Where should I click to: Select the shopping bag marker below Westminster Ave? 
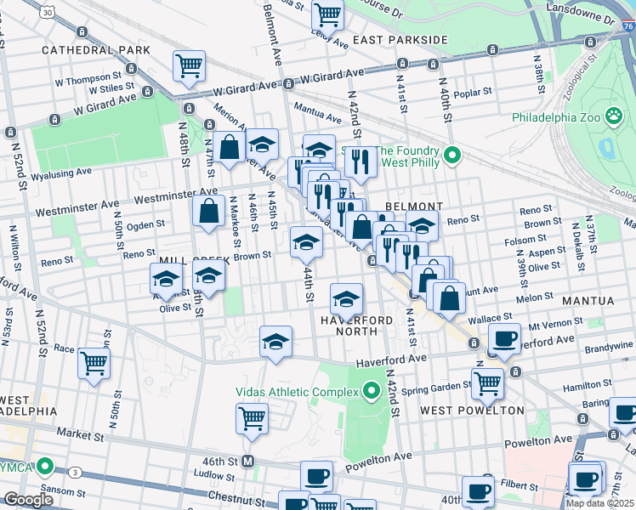pyautogui.click(x=208, y=212)
